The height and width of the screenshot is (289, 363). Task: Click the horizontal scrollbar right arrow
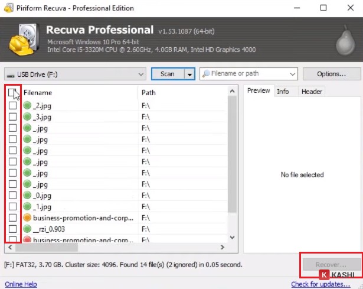[x=222, y=247]
